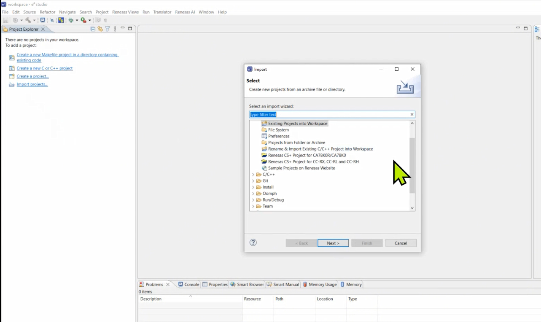Minimize the editor area
Screen dimensions: 541x322
pyautogui.click(x=518, y=28)
